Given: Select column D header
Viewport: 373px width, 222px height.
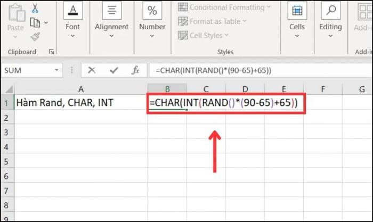Looking at the screenshot, I should click(245, 89).
